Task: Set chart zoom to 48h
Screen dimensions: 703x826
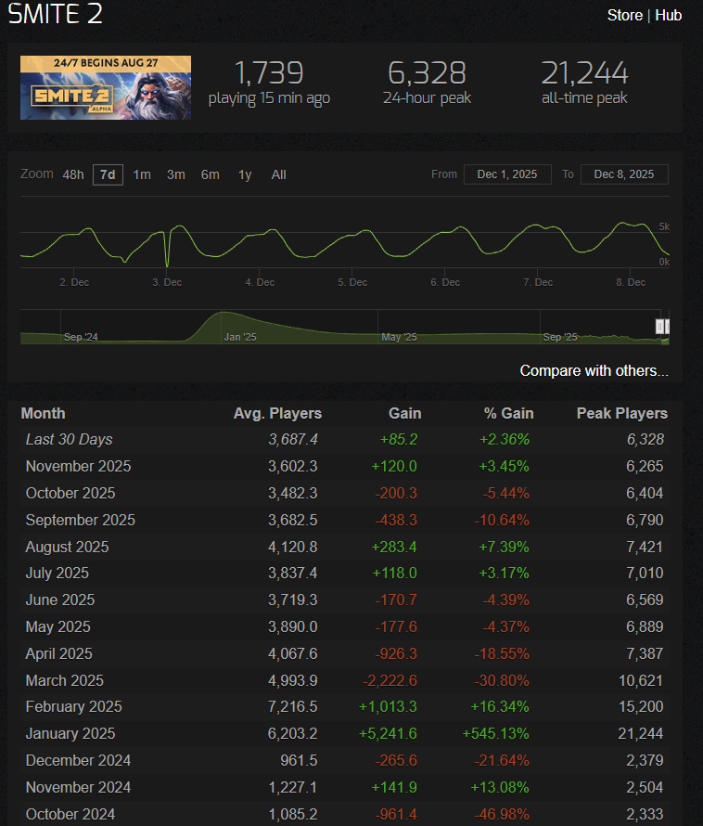Action: click(72, 174)
